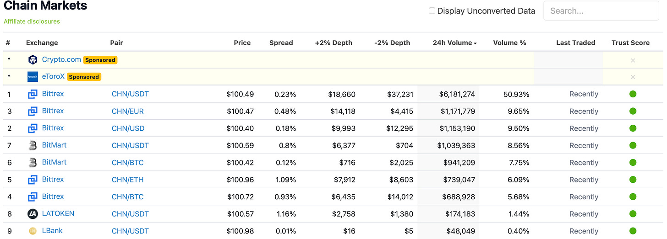Sort table by Last Traded column

(575, 43)
